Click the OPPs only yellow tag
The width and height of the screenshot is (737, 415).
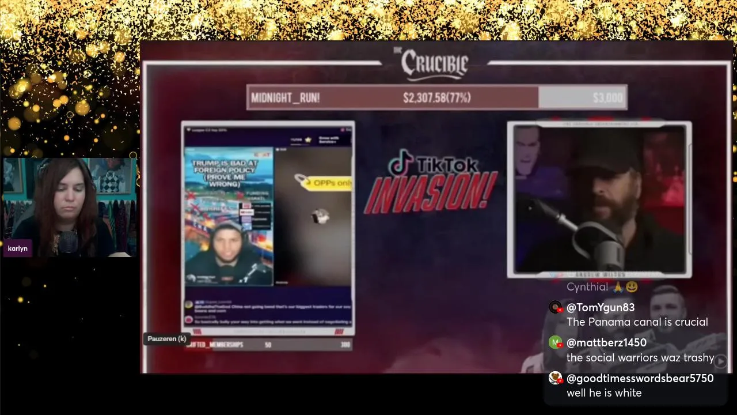click(x=327, y=183)
